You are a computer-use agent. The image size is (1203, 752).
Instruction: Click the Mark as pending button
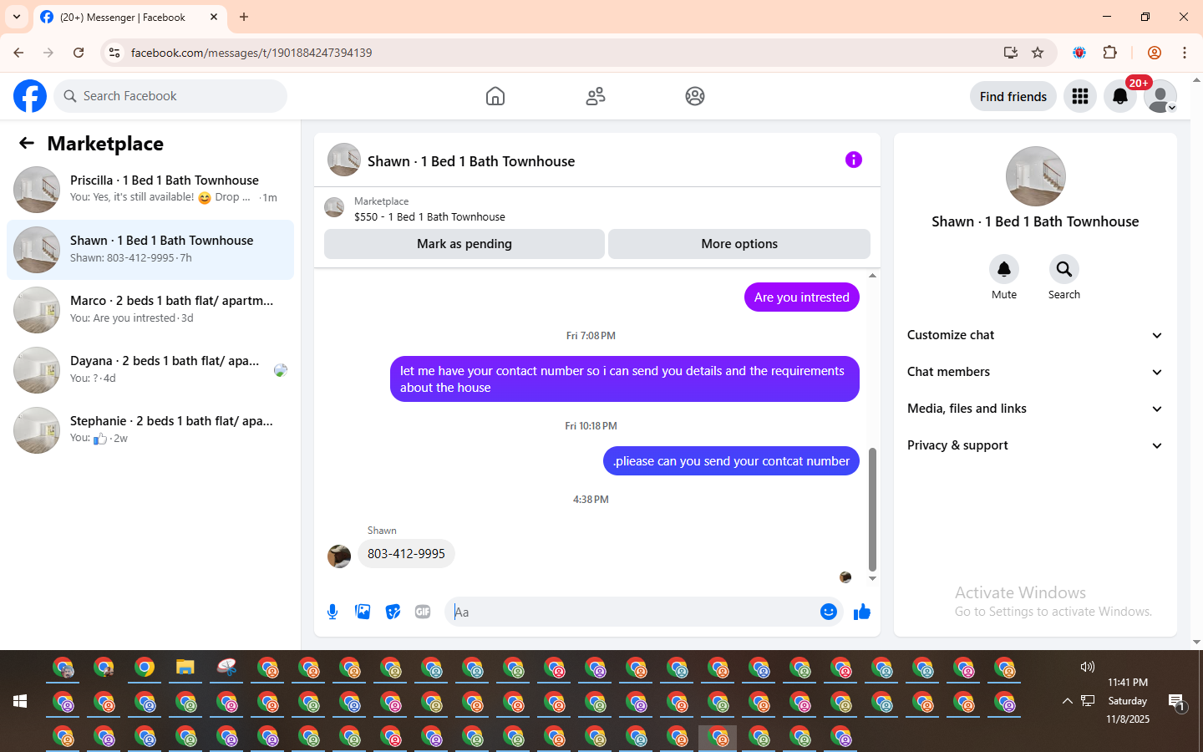[x=464, y=244]
